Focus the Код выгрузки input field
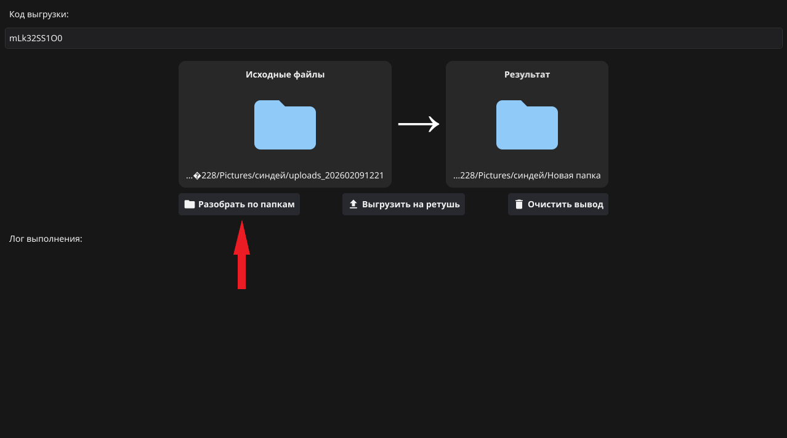 click(393, 38)
